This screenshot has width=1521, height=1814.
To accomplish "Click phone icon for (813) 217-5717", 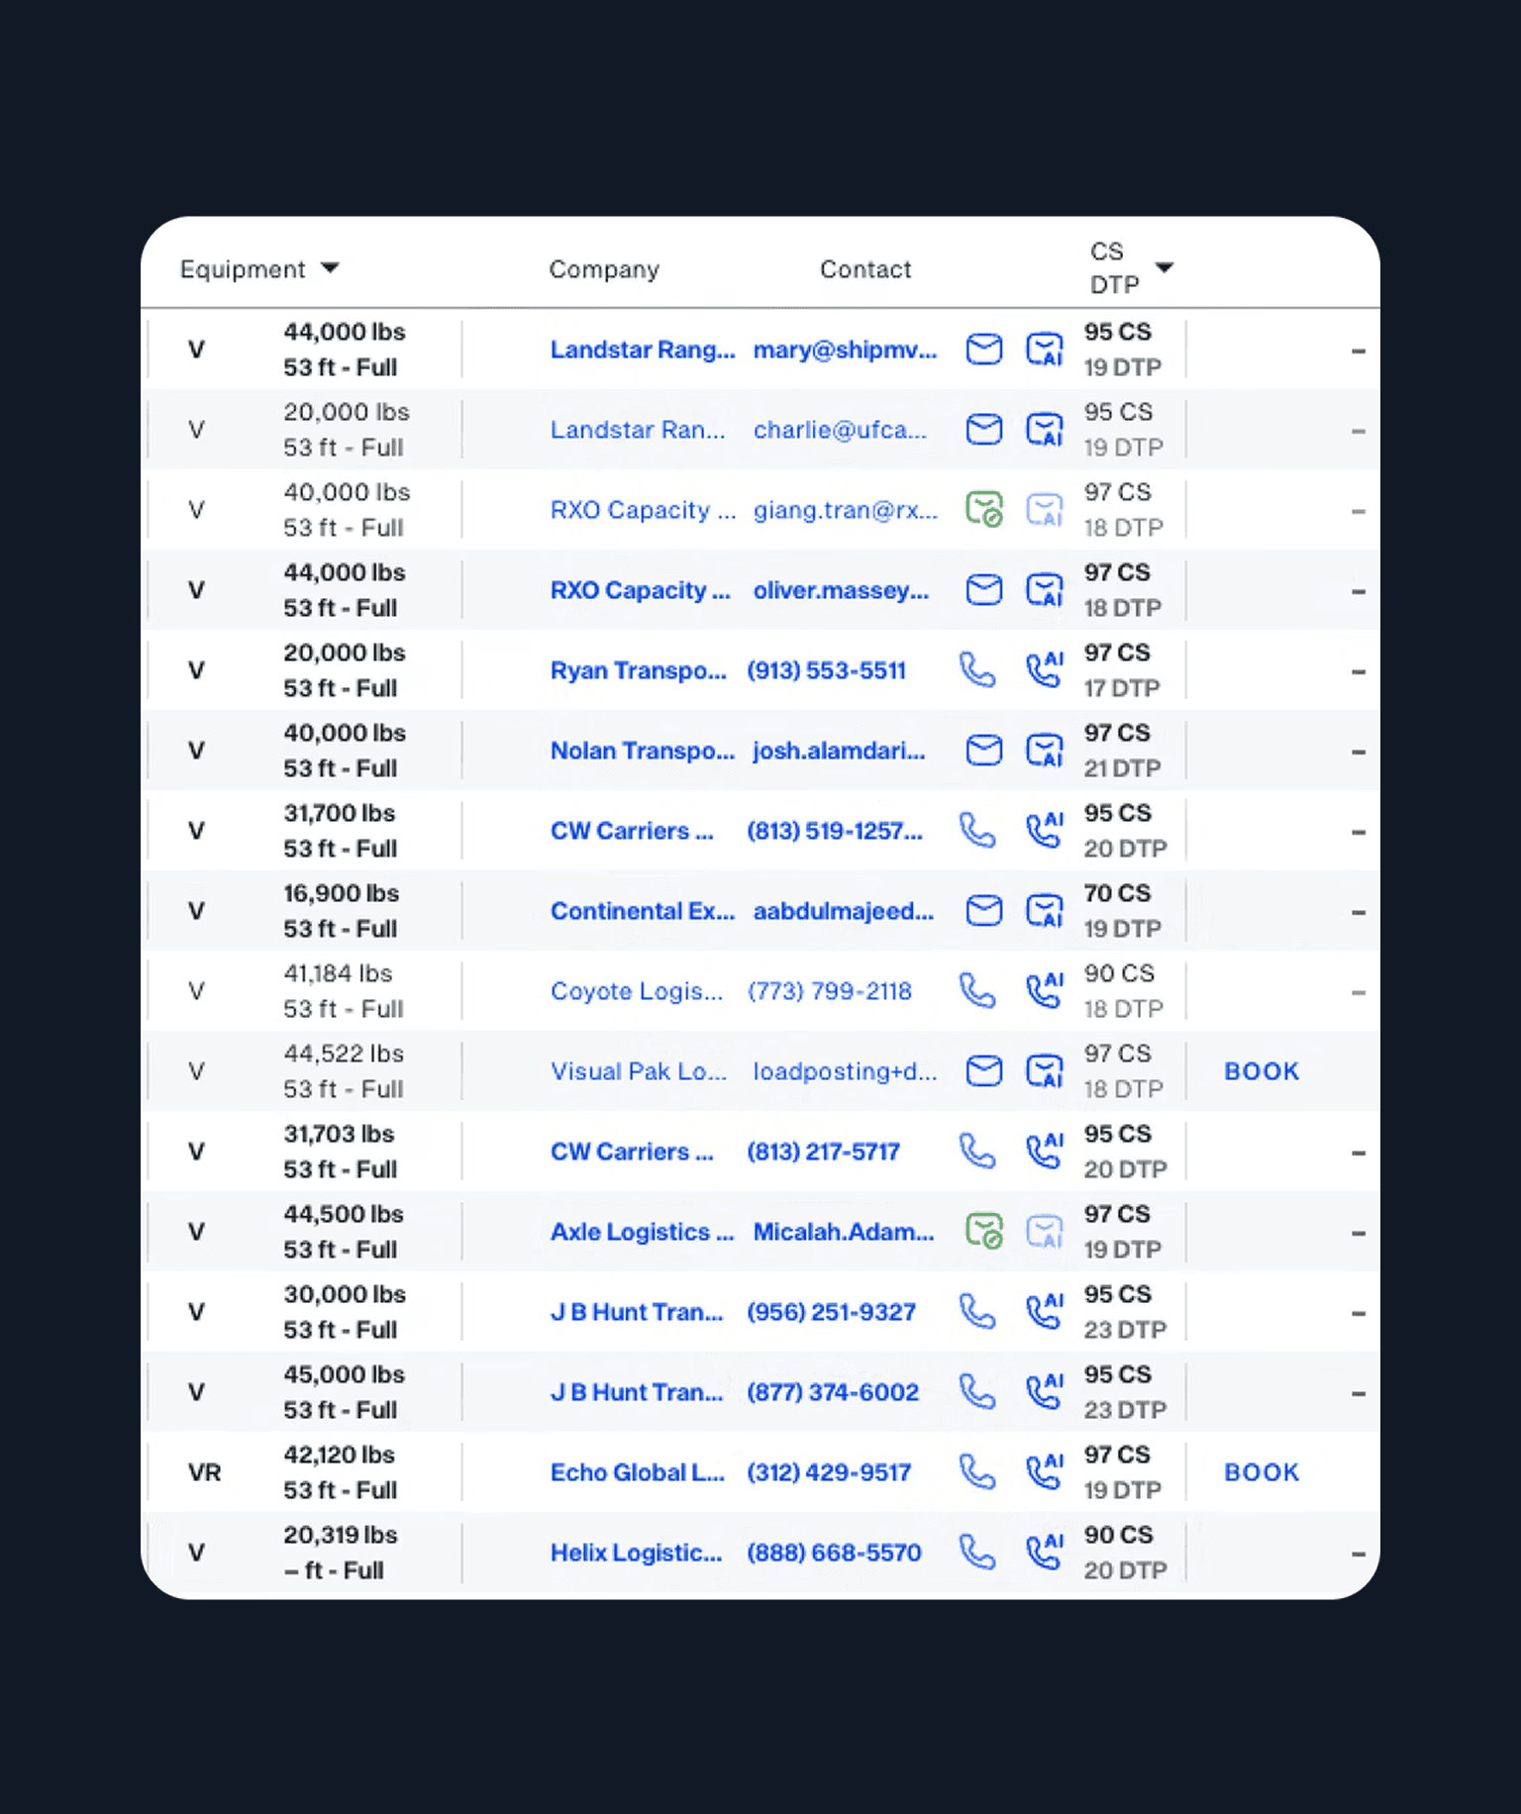I will click(977, 1152).
